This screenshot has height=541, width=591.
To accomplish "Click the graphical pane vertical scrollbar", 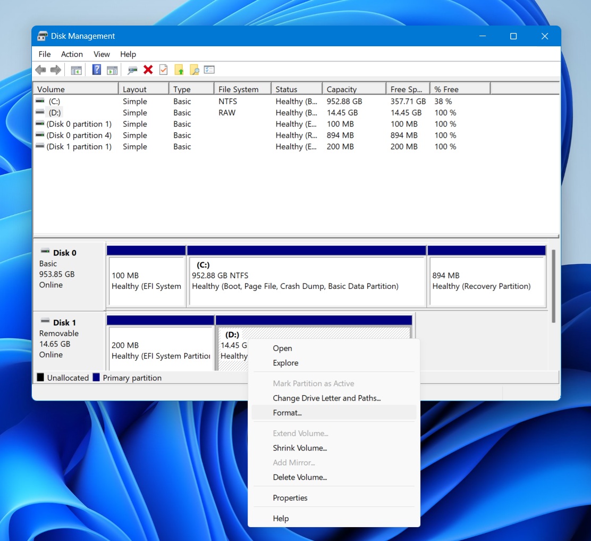I will (553, 286).
